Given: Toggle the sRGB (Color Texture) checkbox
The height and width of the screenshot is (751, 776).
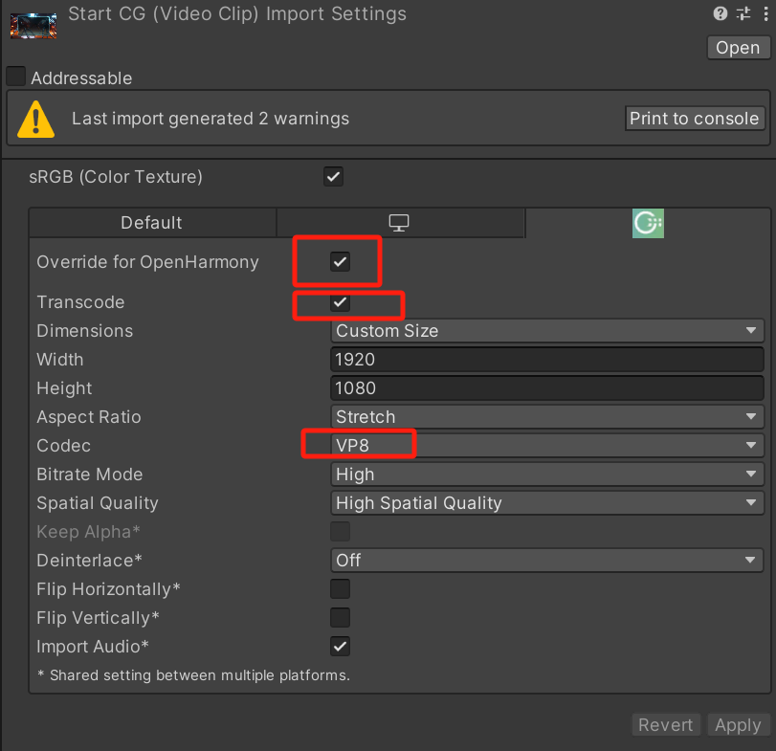Looking at the screenshot, I should pyautogui.click(x=333, y=177).
